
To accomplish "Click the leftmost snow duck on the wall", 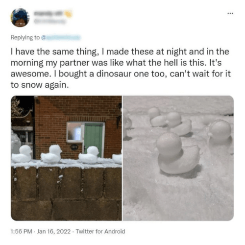I will pyautogui.click(x=22, y=154).
